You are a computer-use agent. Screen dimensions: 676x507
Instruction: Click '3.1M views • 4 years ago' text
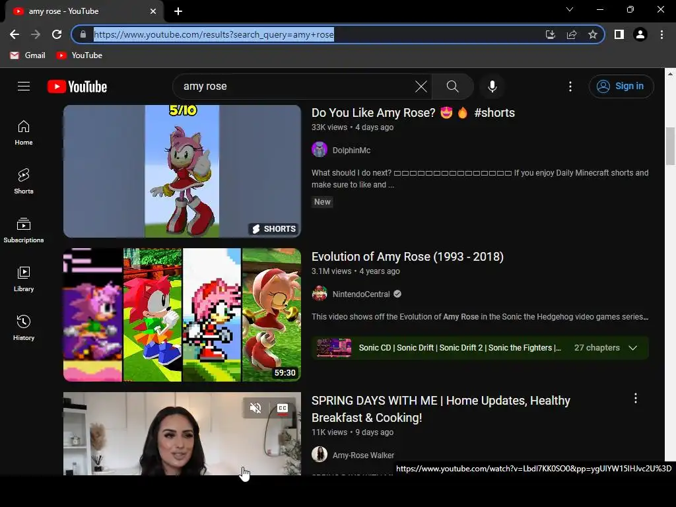point(356,271)
